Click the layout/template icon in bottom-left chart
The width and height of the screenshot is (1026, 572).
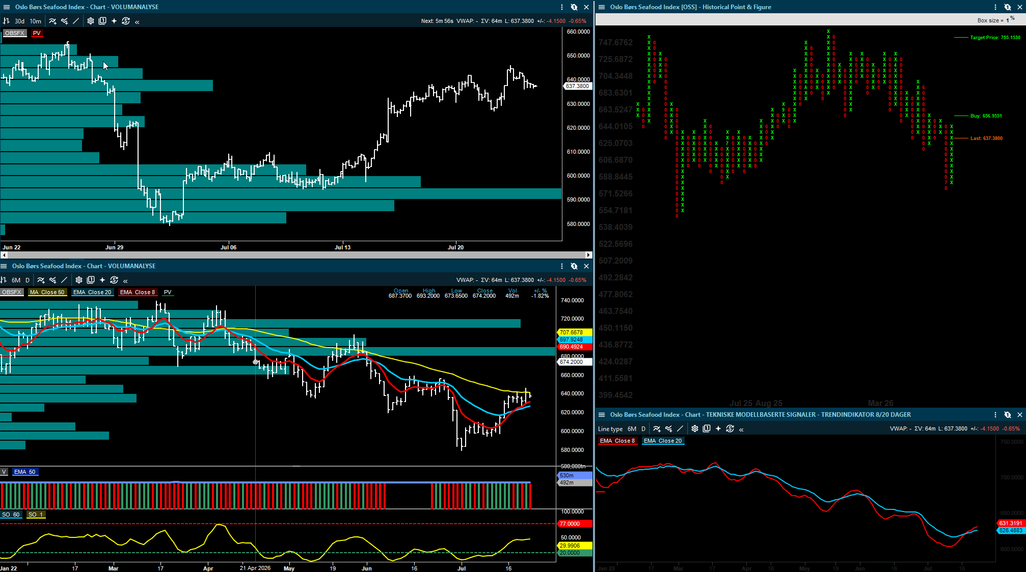[x=91, y=280]
